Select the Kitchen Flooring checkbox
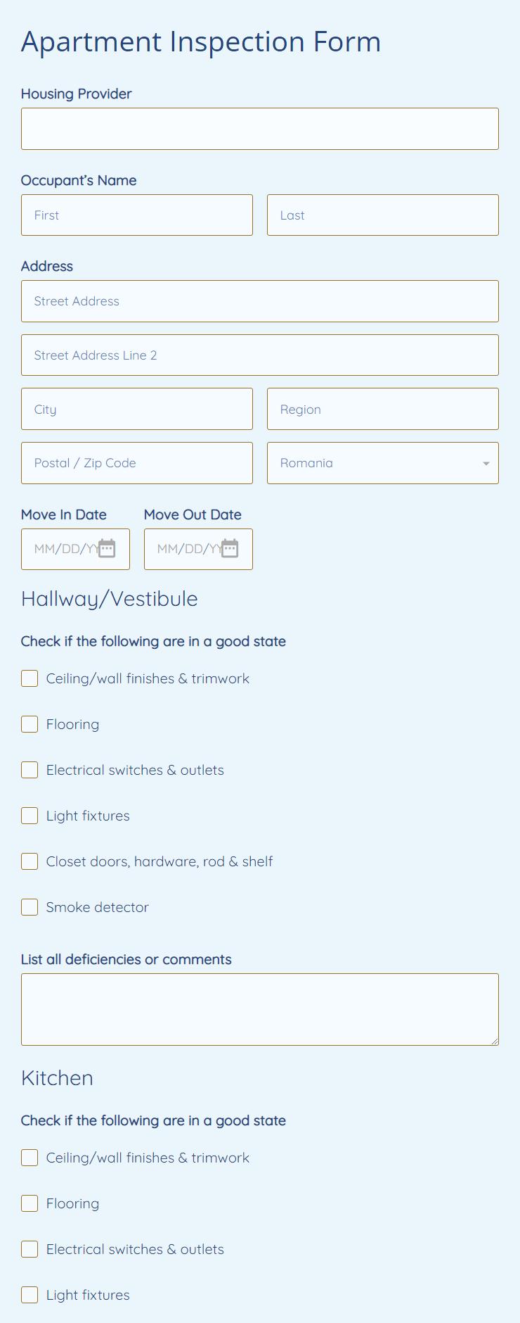Screen dimensions: 520x1323 coord(30,1203)
